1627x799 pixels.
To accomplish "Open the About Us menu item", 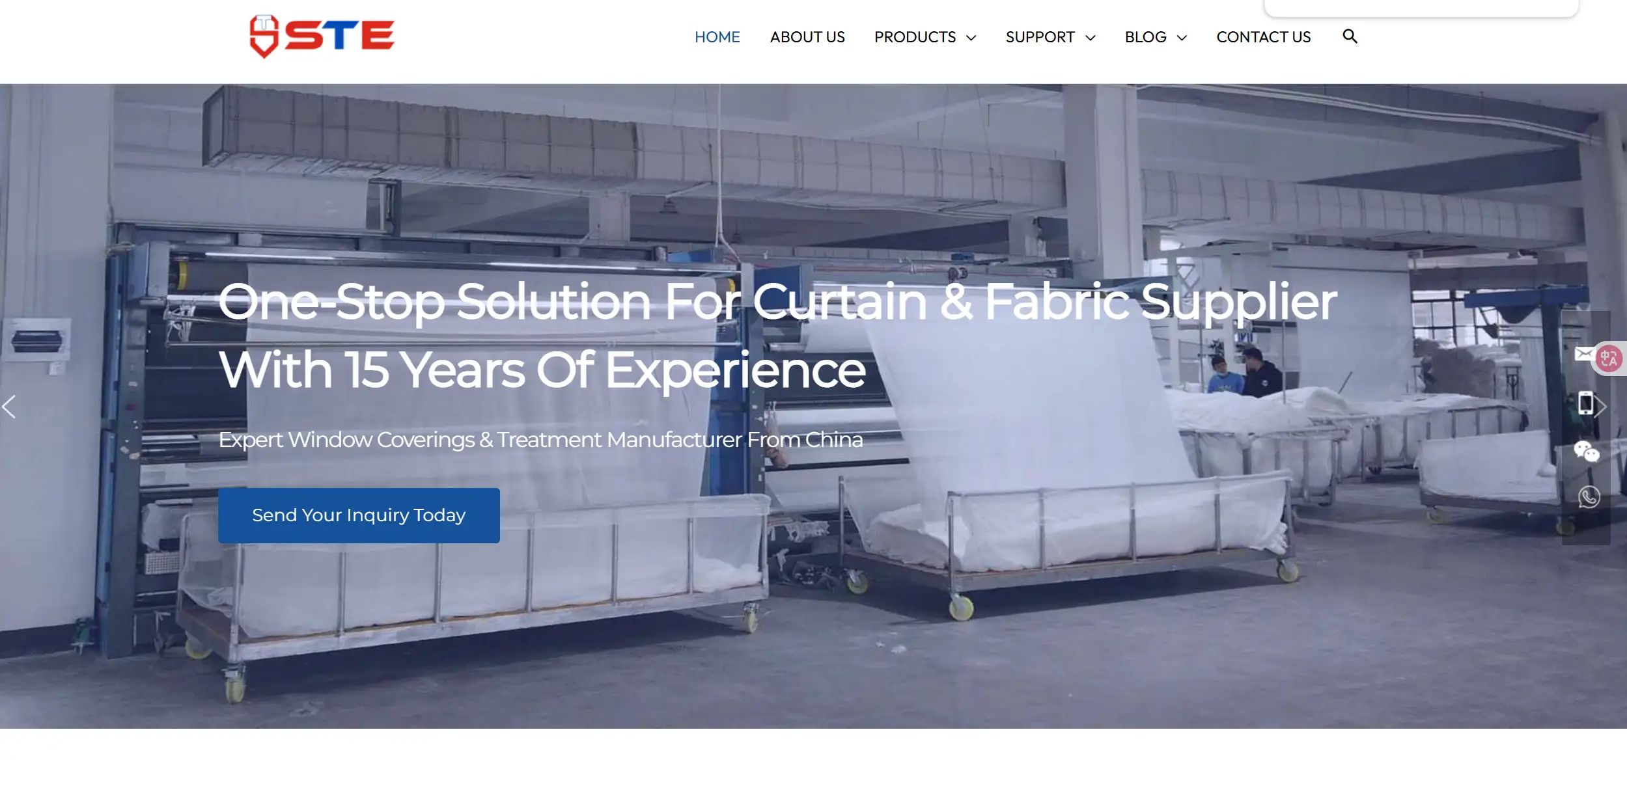I will [x=807, y=37].
